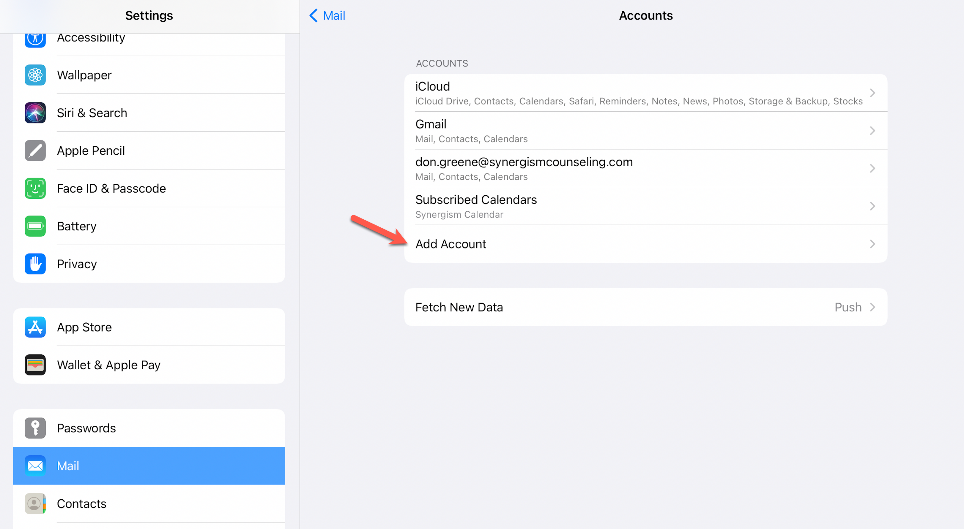This screenshot has width=964, height=529.
Task: Open Subscribed Calendars
Action: 645,206
